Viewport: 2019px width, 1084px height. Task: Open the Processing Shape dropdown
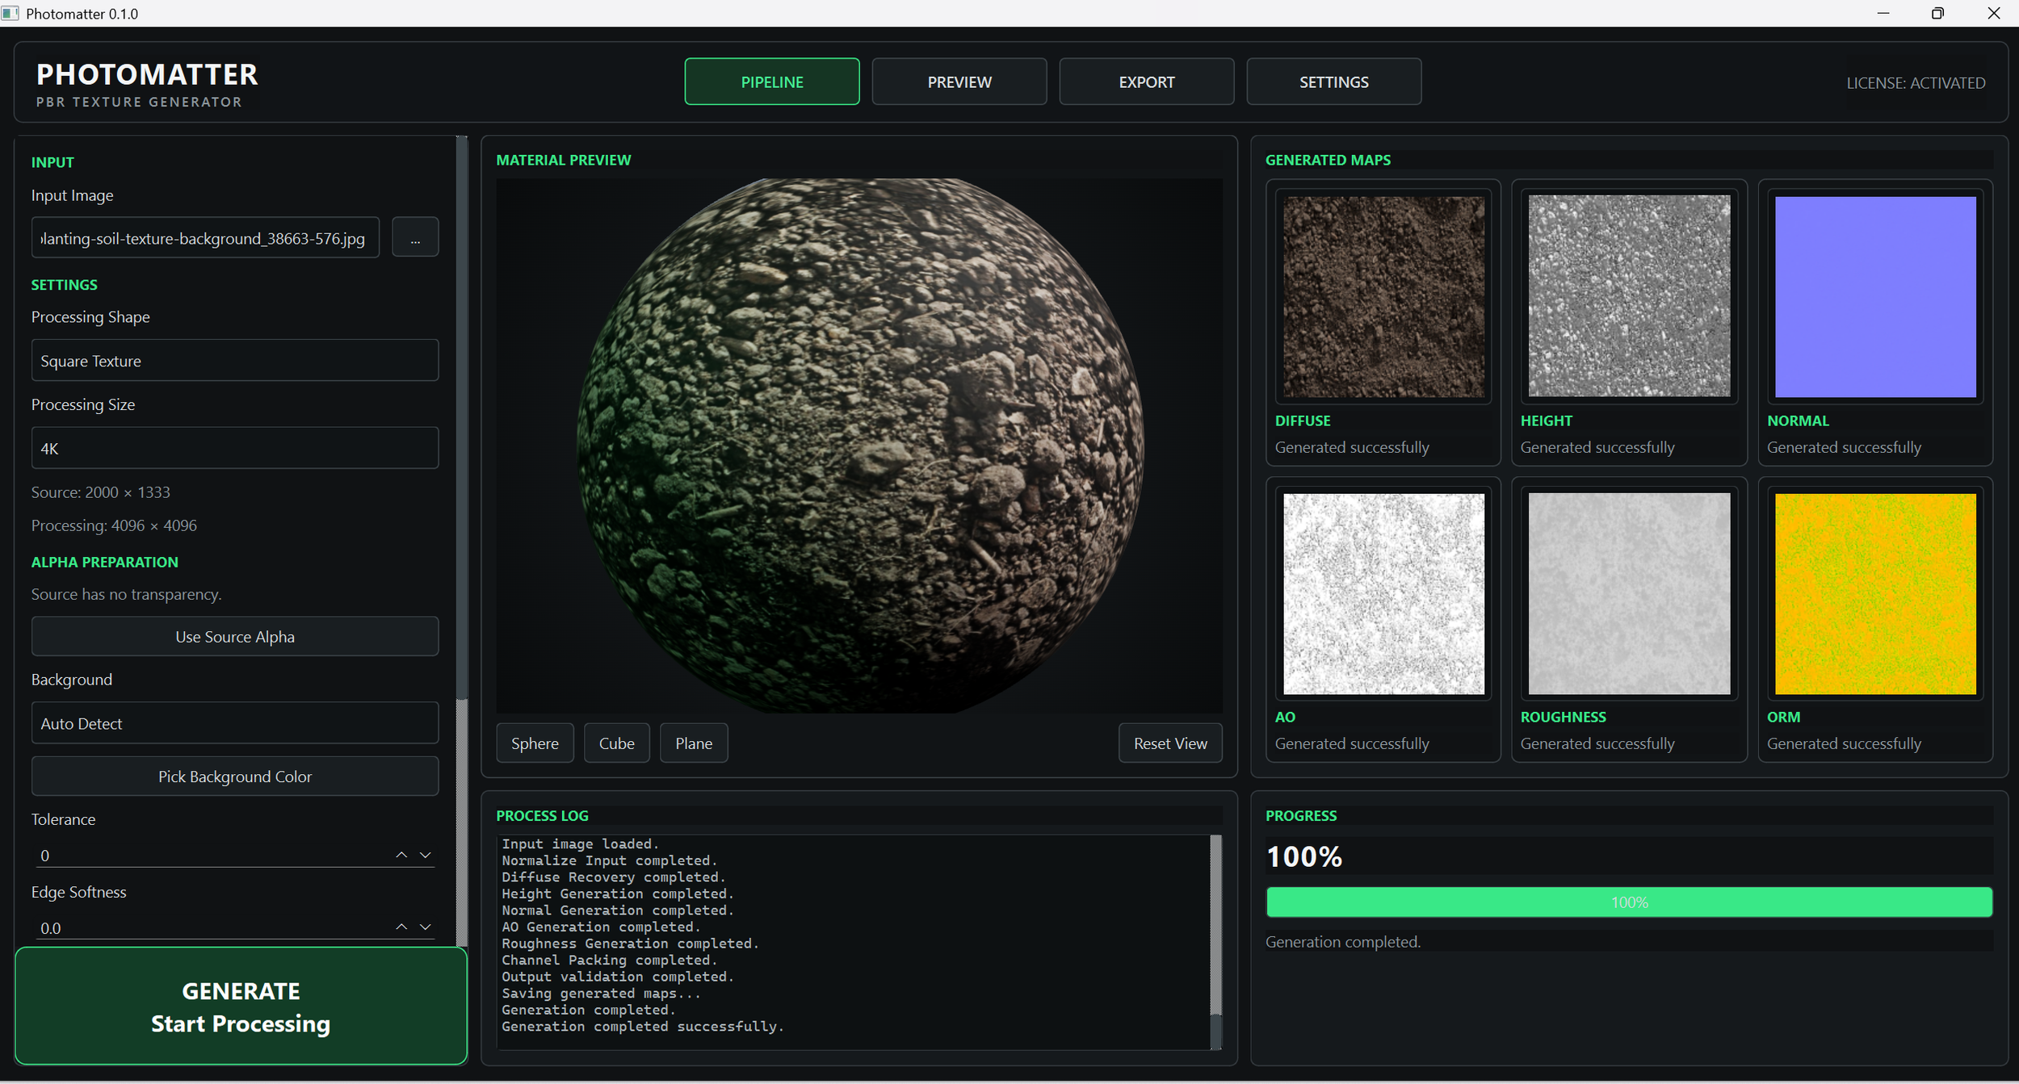point(235,360)
